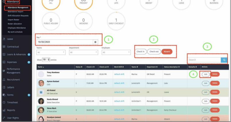Select the Check out filter button

pyautogui.click(x=154, y=52)
